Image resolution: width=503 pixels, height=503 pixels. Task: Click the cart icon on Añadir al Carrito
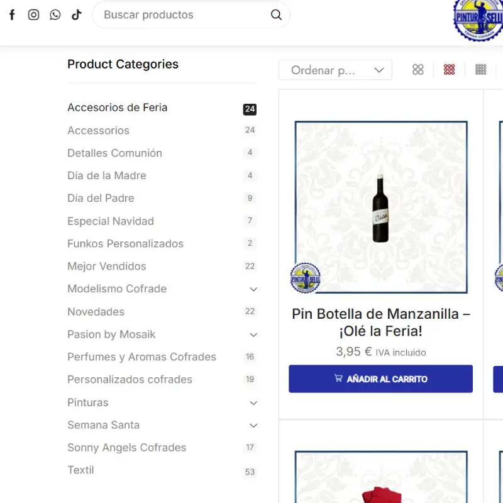[x=338, y=379]
